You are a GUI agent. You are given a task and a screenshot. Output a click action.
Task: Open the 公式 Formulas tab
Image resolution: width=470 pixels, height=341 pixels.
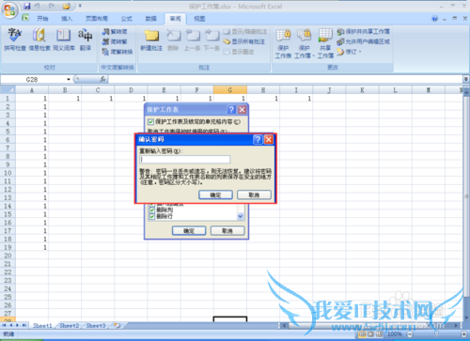[x=127, y=19]
